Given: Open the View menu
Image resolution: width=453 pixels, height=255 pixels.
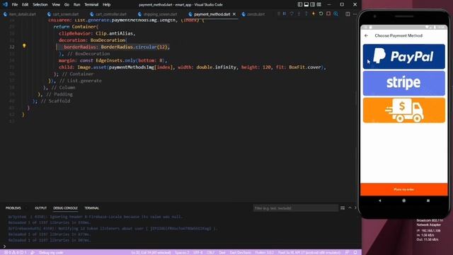Looking at the screenshot, I should [x=56, y=5].
